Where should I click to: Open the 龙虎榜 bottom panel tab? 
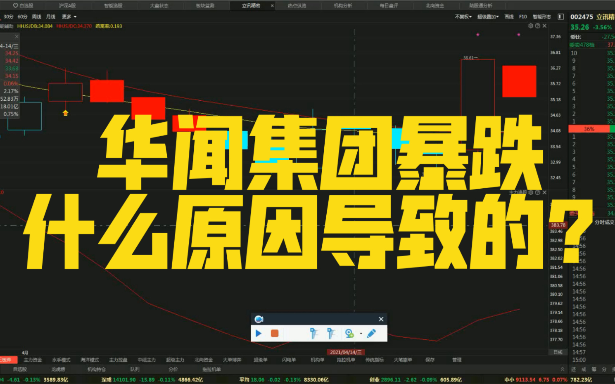pos(58,369)
